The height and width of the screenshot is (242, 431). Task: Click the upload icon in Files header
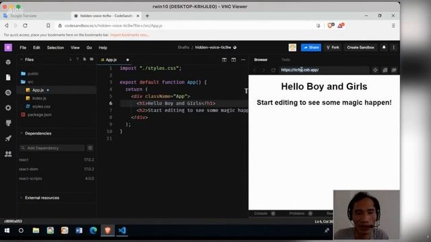77,60
